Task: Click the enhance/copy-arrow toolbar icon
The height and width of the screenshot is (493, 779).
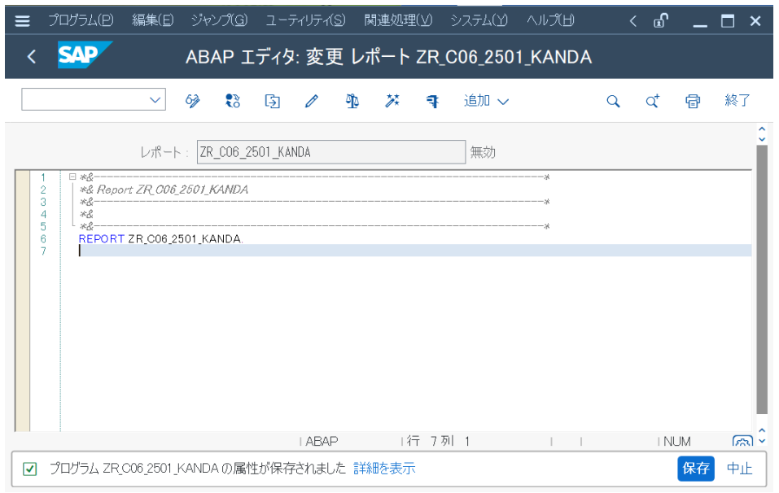Action: 272,101
